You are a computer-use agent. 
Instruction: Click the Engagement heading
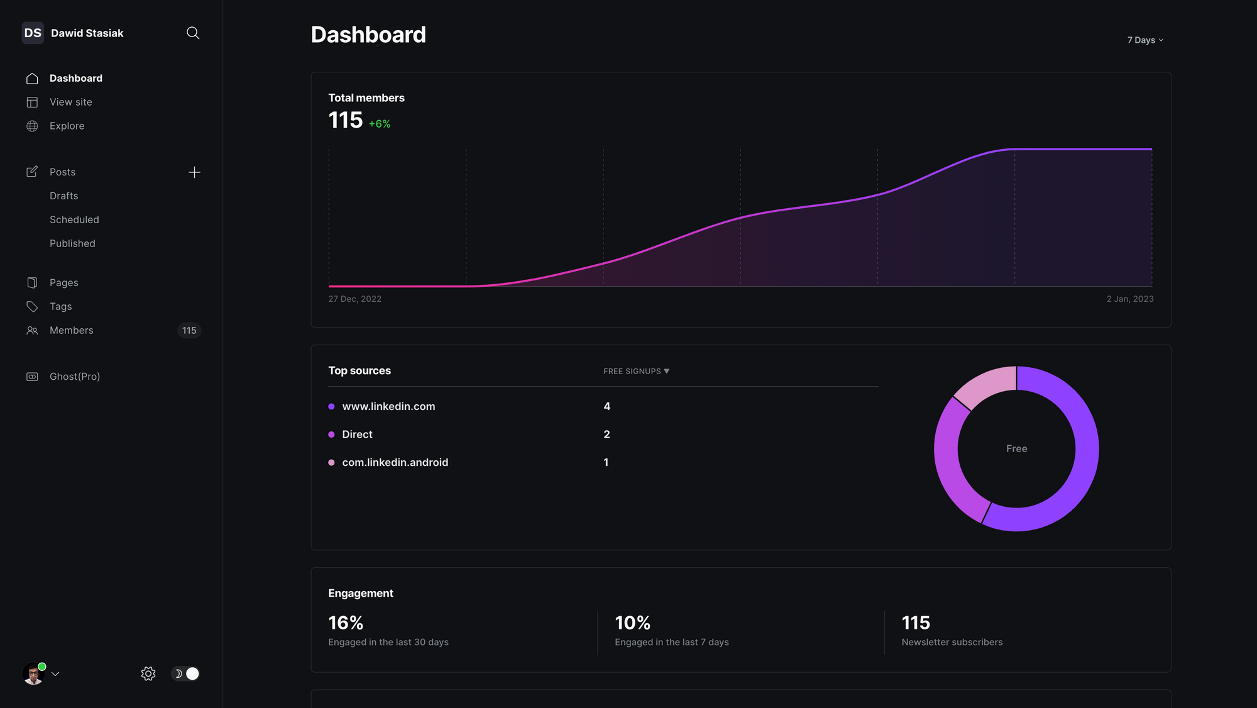[361, 594]
